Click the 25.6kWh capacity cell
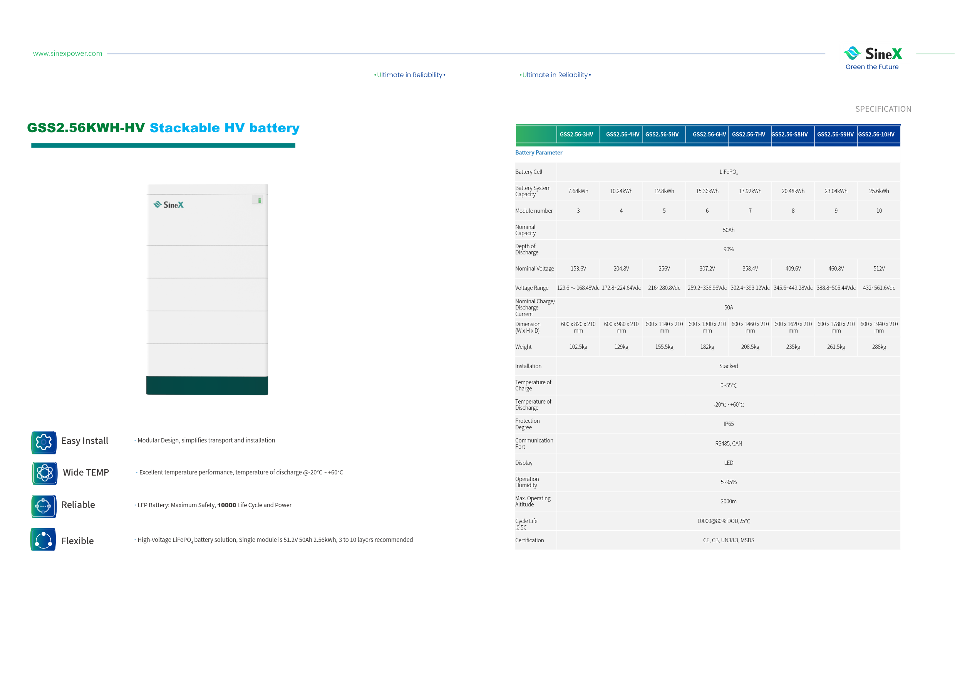This screenshot has height=676, width=955. (x=879, y=192)
